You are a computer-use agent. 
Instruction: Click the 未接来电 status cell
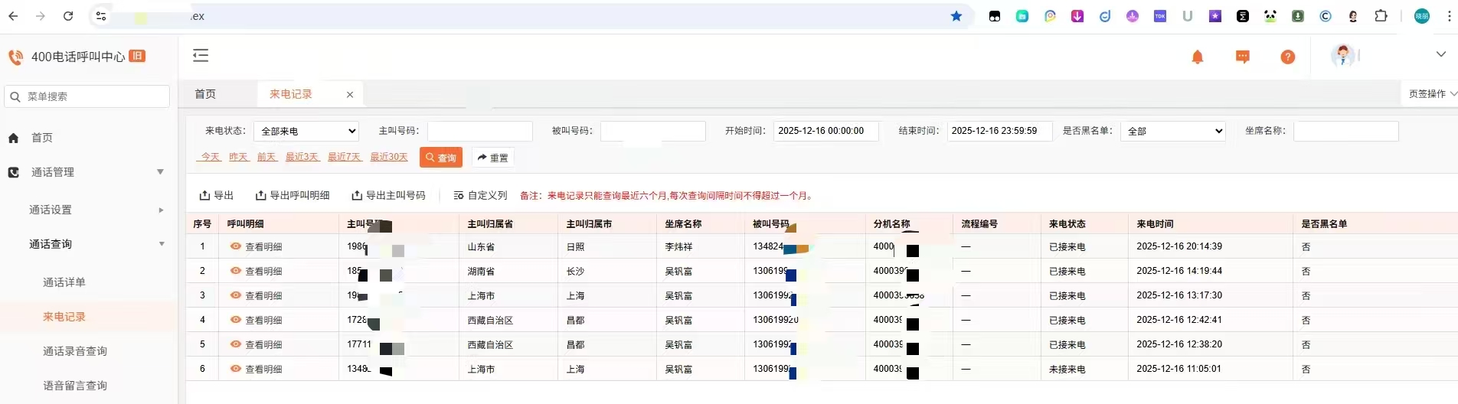tap(1067, 369)
